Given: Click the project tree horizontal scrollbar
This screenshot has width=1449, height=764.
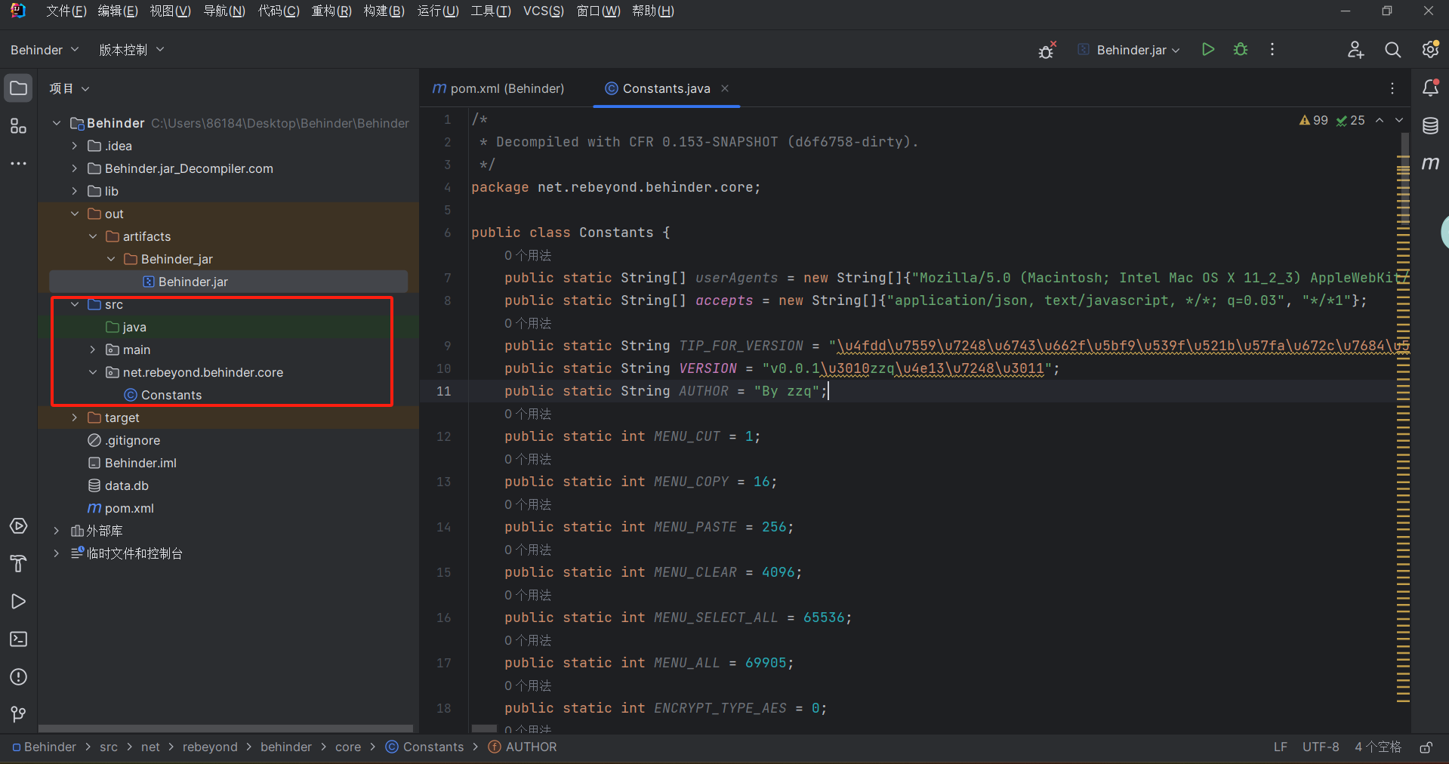Looking at the screenshot, I should point(226,729).
